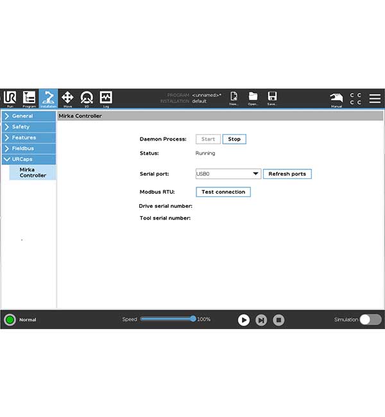Click the Save disk icon
This screenshot has width=385, height=417.
click(272, 98)
